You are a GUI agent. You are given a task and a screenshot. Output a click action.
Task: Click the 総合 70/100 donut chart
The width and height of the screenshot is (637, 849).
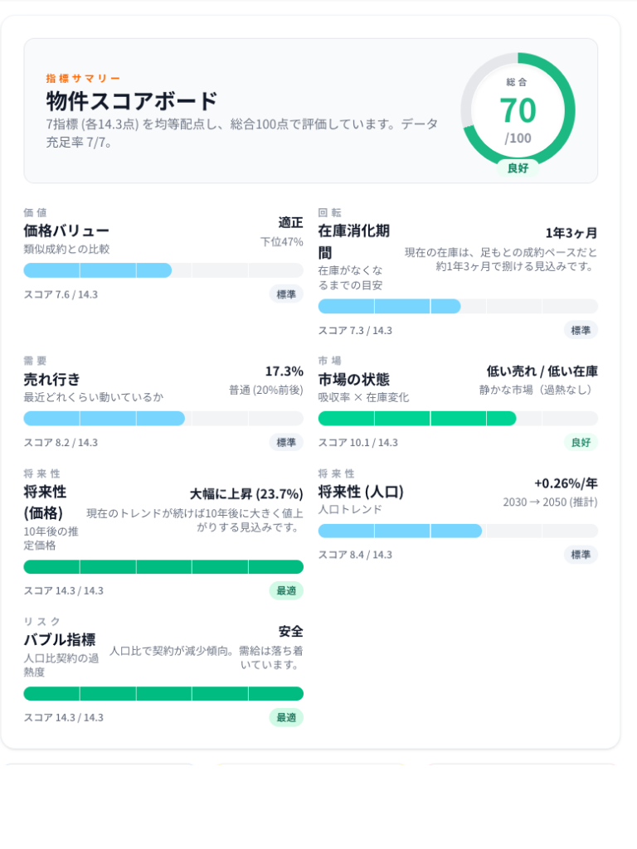click(x=518, y=110)
